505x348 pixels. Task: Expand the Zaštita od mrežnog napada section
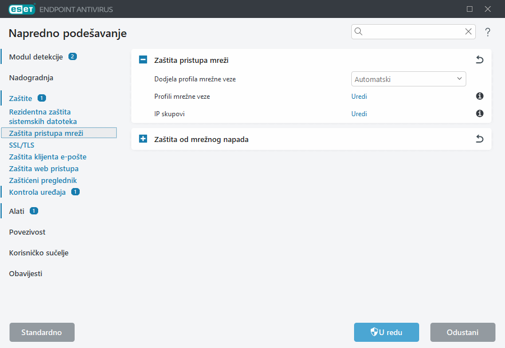[x=143, y=139]
